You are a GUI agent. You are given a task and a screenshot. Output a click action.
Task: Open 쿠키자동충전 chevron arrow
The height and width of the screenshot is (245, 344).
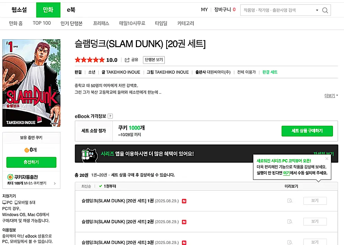[x=55, y=183]
